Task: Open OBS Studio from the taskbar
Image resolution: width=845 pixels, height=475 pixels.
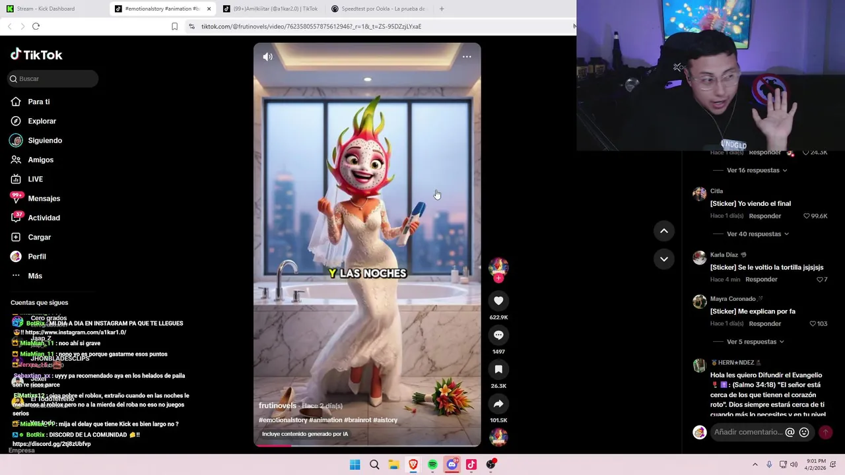Action: [x=490, y=464]
